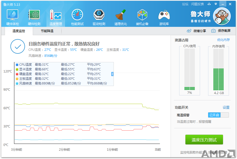Viewport: 237px width, 159px height.
Task: Minimize the 鲁大师 window
Action: pos(223,4)
